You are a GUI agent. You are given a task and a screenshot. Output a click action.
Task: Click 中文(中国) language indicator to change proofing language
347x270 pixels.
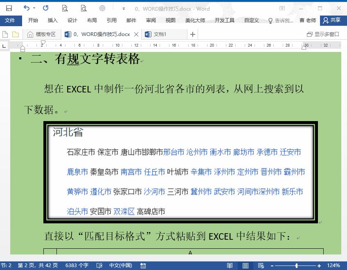tap(120, 265)
